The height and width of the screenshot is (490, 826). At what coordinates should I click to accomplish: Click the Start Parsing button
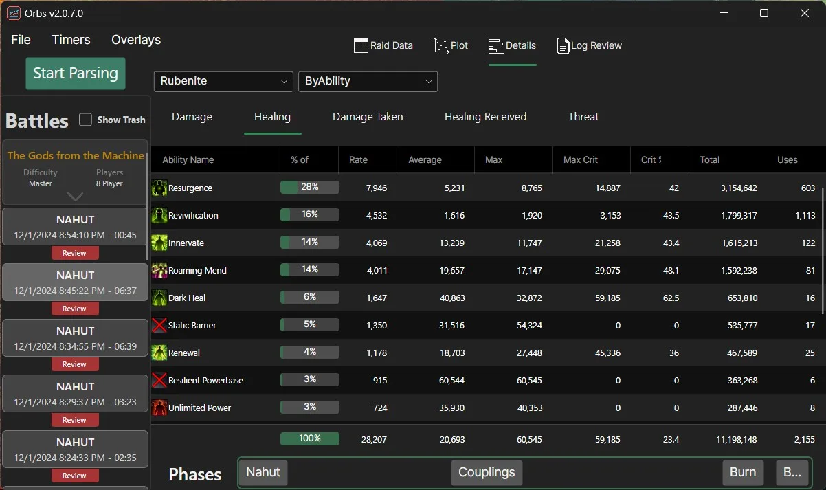point(76,74)
